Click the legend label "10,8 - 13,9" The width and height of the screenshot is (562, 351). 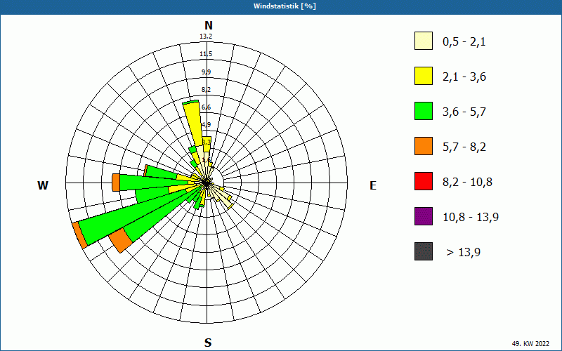471,218
